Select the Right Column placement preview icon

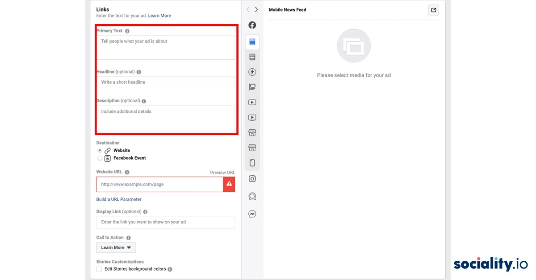[x=252, y=86]
